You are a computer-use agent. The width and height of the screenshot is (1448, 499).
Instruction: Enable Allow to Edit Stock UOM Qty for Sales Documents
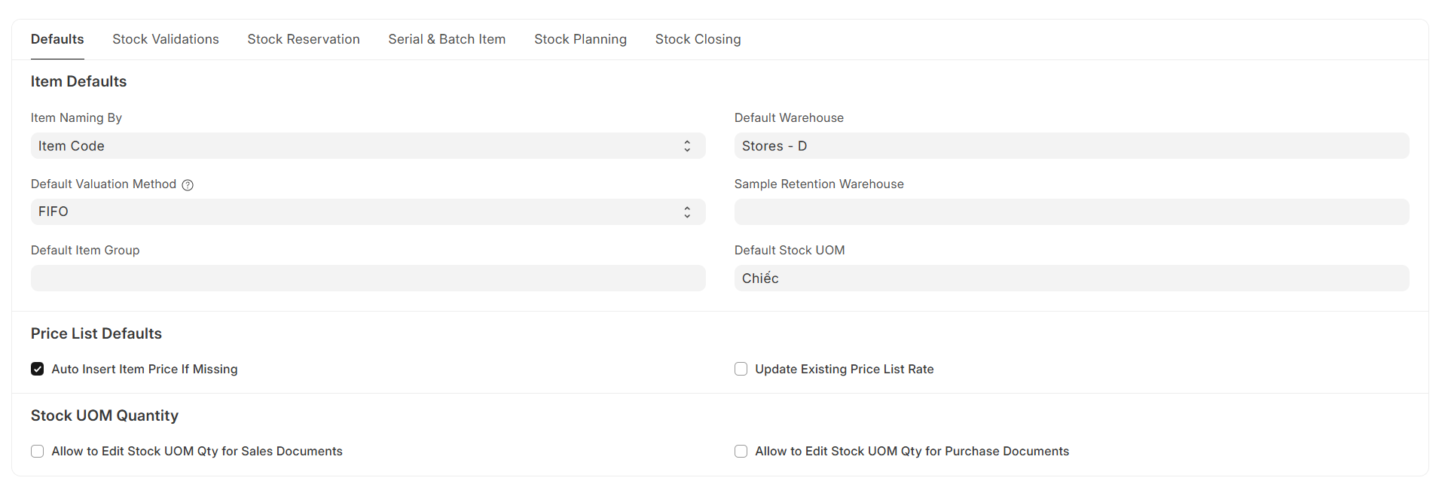(x=38, y=451)
